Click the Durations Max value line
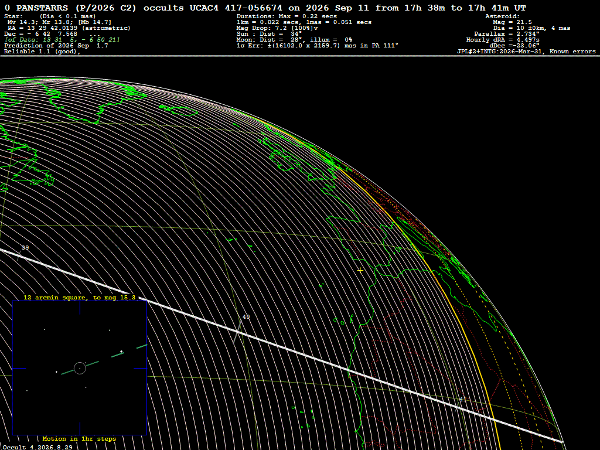This screenshot has width=600, height=450. pos(287,16)
